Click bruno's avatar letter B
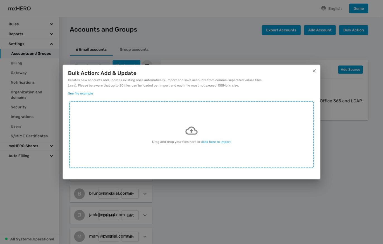 [79, 194]
